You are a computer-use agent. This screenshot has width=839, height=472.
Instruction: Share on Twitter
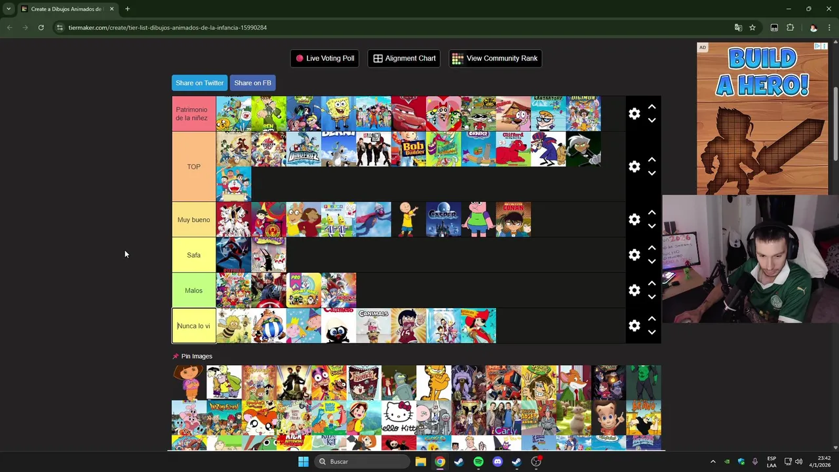coord(199,83)
